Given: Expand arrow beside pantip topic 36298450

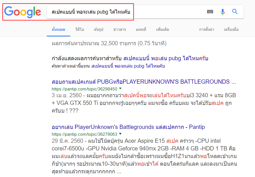Looking at the screenshot, I should [x=120, y=88].
